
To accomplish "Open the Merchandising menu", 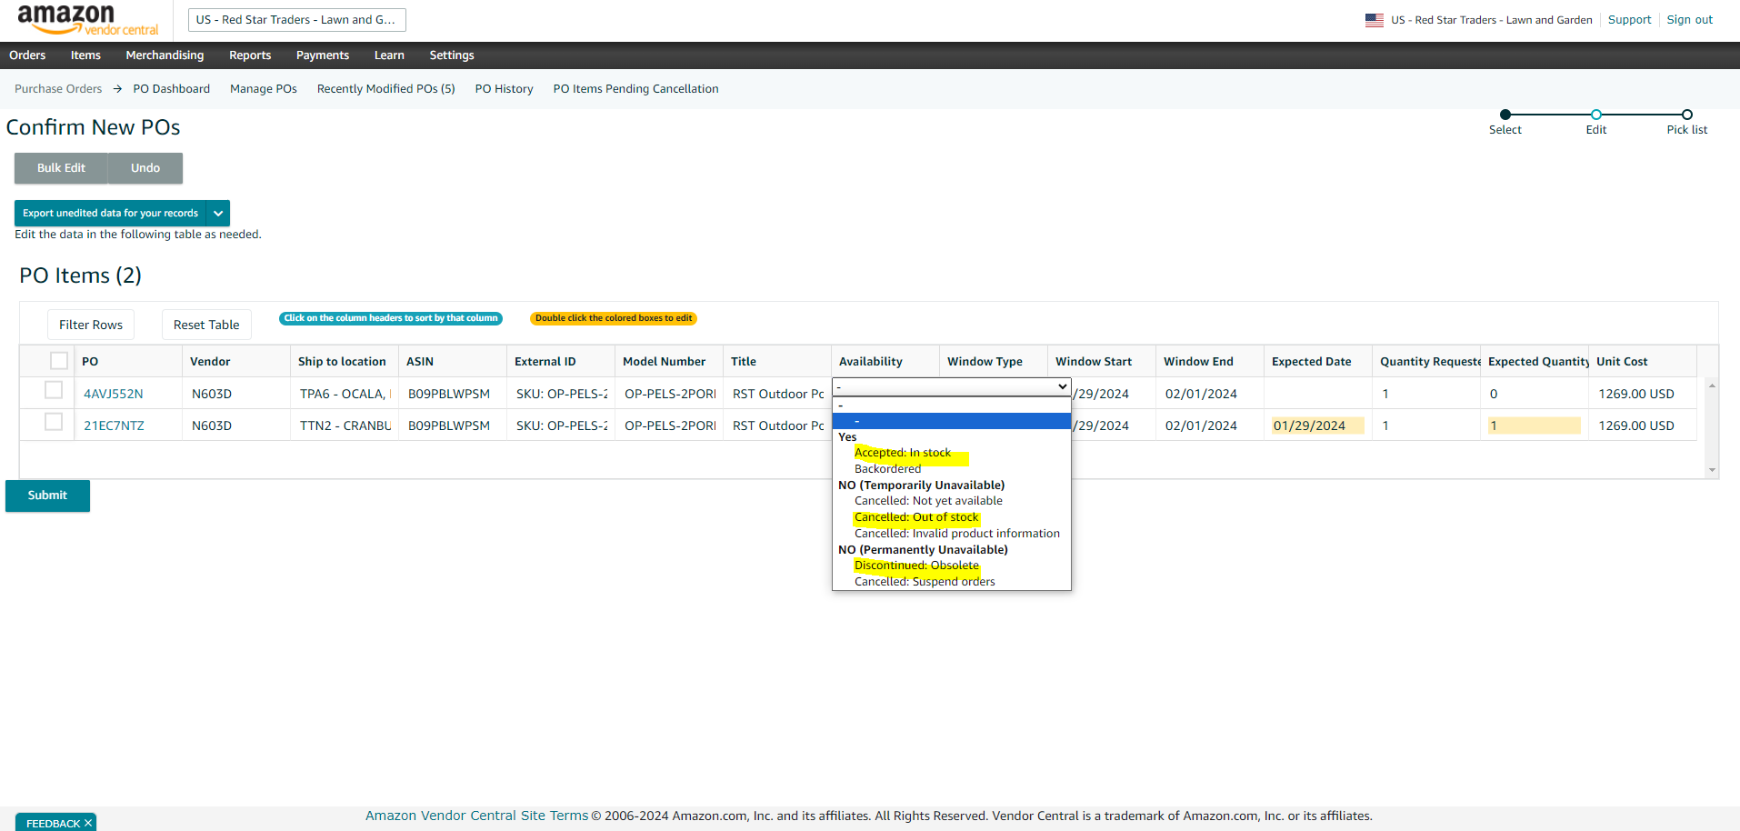I will [165, 55].
